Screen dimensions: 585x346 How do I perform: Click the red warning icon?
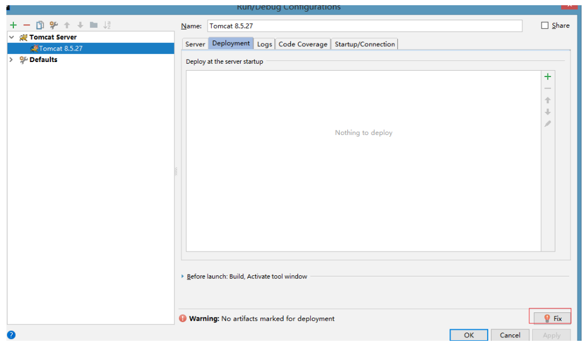coord(183,318)
